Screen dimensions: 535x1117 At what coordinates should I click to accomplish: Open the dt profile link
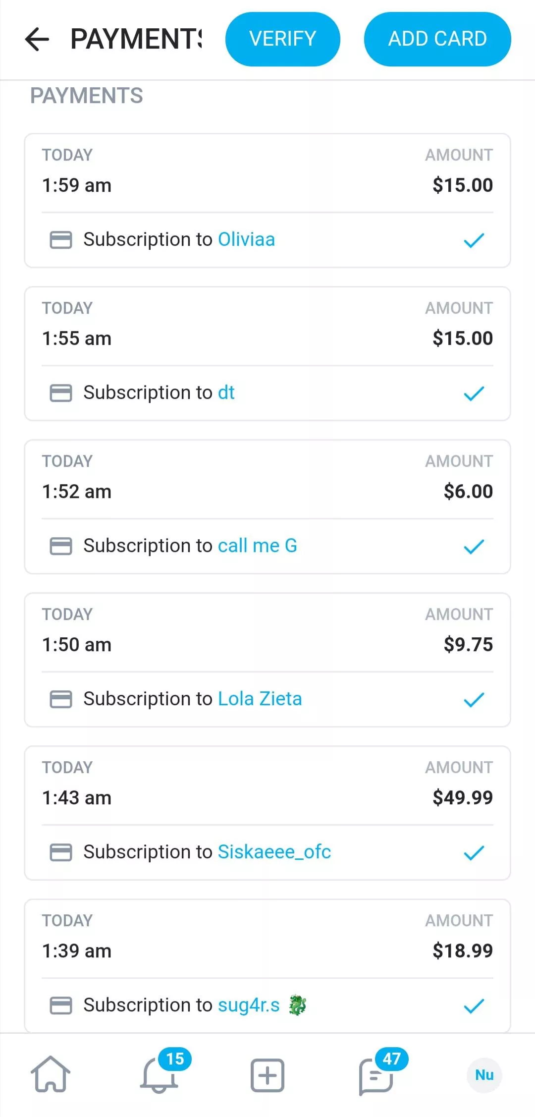[226, 392]
